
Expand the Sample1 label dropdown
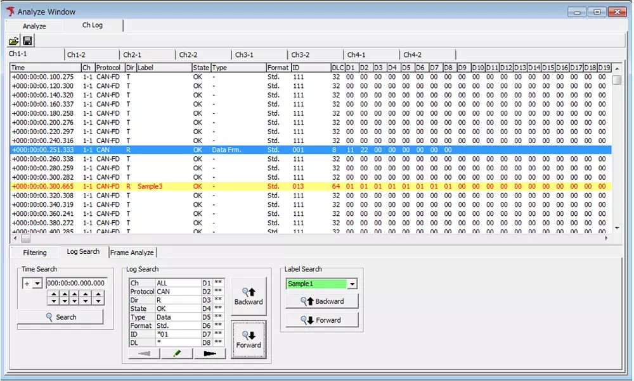coord(353,284)
